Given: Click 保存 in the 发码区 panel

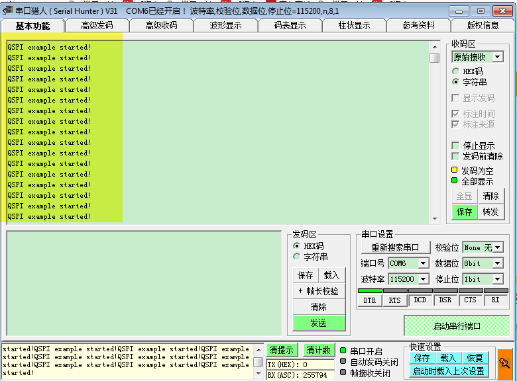Looking at the screenshot, I should coord(306,275).
